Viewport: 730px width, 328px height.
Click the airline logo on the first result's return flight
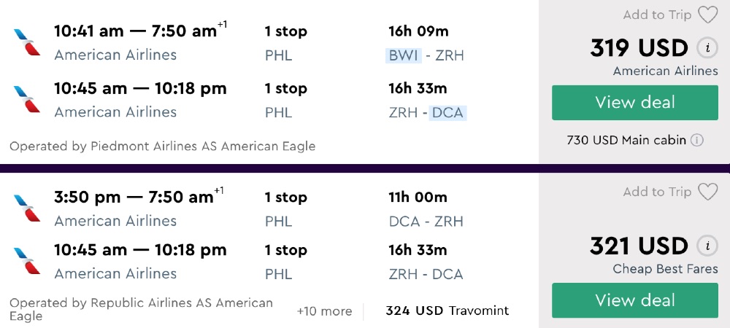(27, 99)
